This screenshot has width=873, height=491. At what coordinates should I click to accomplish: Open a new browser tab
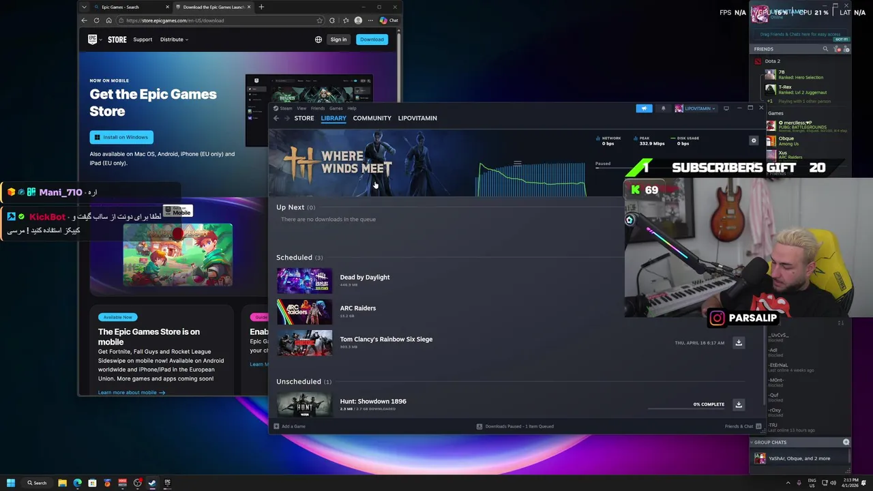[261, 7]
